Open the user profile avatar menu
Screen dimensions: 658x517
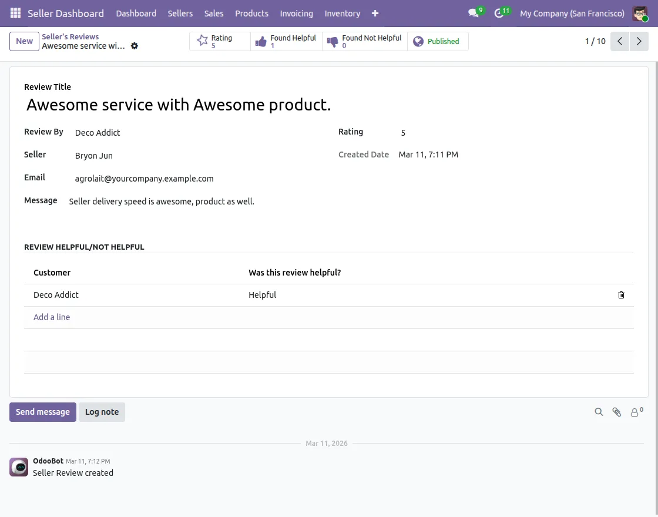[x=639, y=13]
